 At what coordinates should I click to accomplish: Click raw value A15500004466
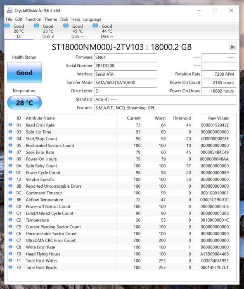[215, 254]
